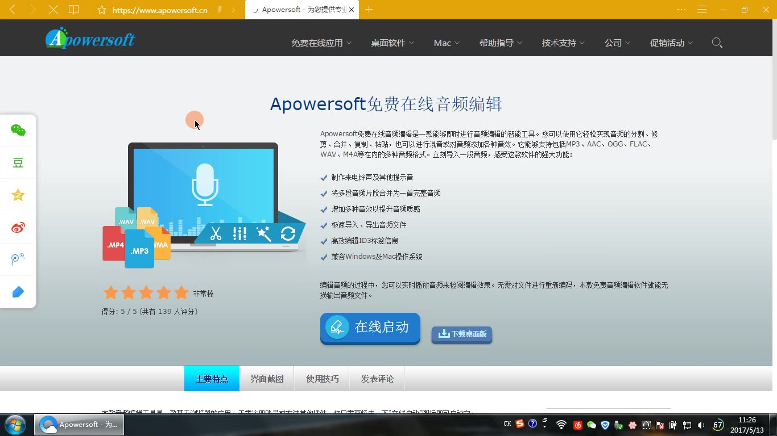Click the apowersoft.cn URL in address bar
777x436 pixels.
[x=160, y=10]
